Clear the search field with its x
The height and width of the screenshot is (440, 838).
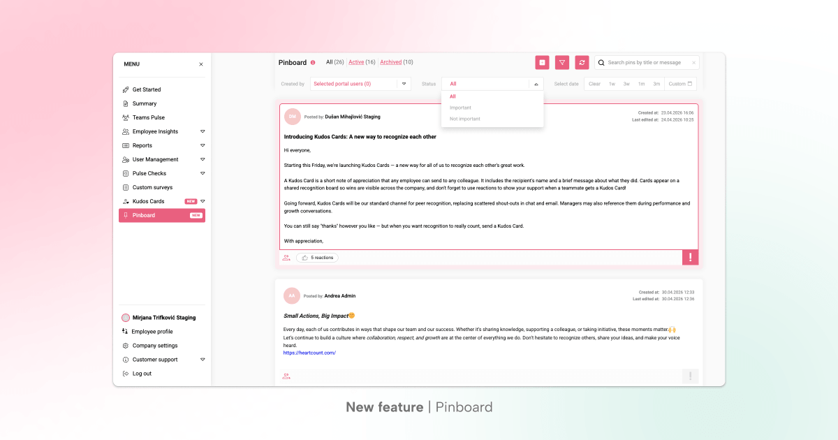693,63
